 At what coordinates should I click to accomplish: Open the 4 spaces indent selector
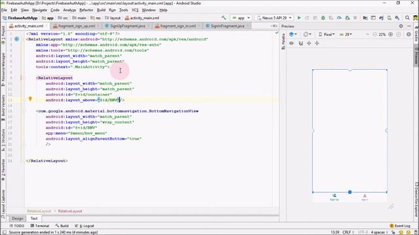(379, 232)
